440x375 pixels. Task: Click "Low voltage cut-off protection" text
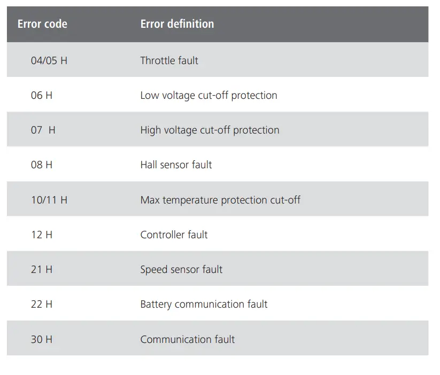[x=209, y=96]
